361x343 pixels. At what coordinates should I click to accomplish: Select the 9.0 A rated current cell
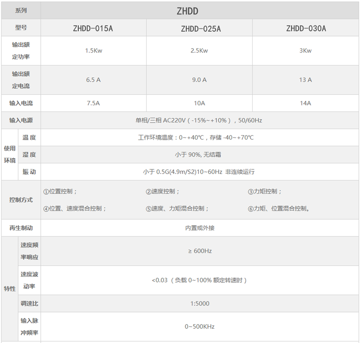coord(199,80)
